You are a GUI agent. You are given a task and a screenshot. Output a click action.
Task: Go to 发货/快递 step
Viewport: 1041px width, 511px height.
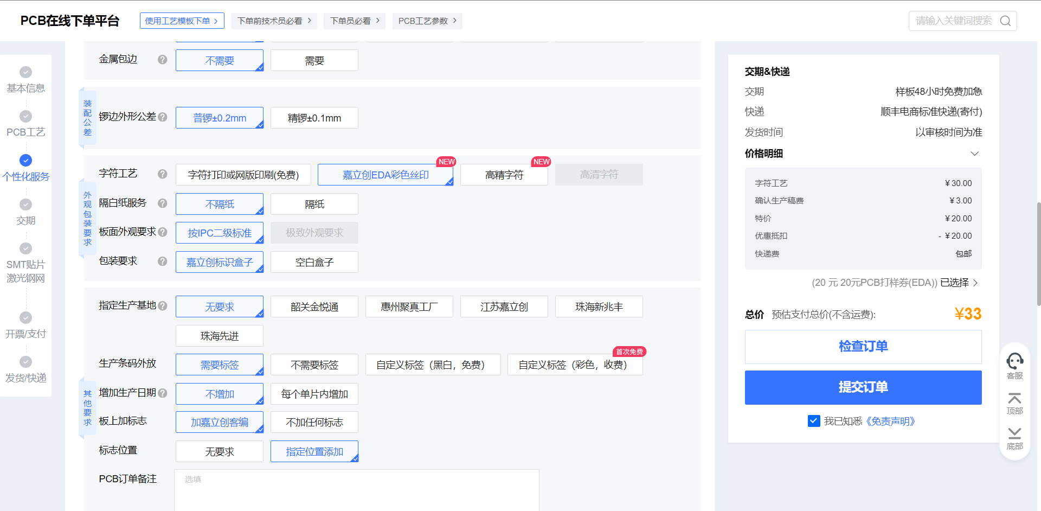(x=25, y=378)
